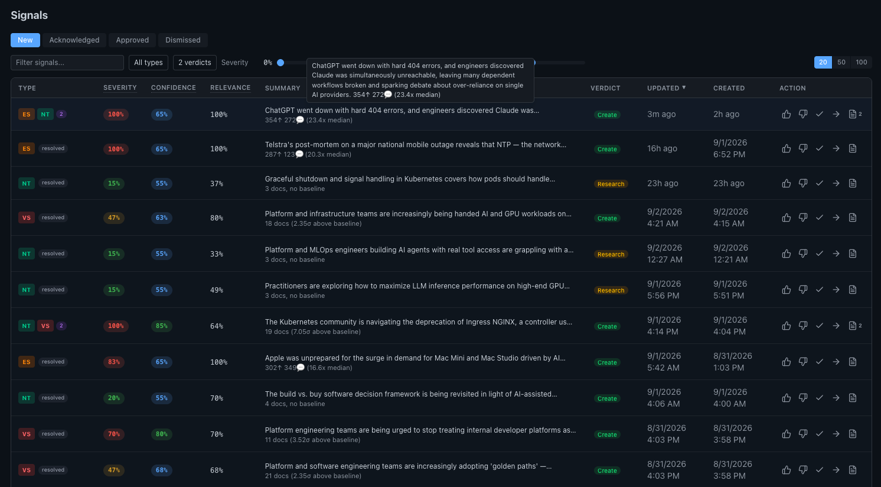The image size is (881, 487).
Task: Thumbs up LLM inference performance signal
Action: click(787, 290)
